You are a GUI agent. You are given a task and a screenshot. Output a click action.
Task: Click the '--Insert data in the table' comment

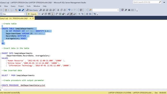point(15,48)
